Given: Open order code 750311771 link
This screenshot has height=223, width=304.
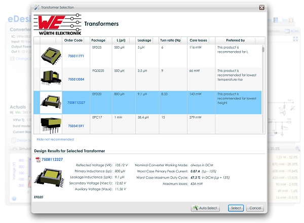Looking at the screenshot, I should click(x=76, y=56).
